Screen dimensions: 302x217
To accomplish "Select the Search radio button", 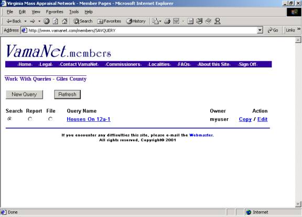I will [x=9, y=119].
